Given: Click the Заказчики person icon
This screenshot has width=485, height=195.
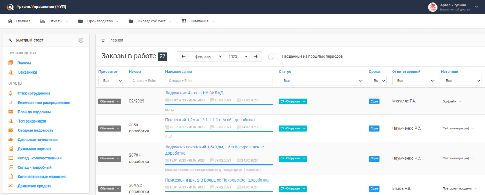Looking at the screenshot, I should 11,72.
